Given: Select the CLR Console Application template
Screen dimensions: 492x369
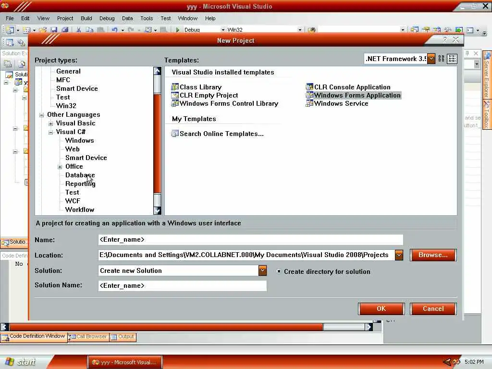Looking at the screenshot, I should coord(348,87).
